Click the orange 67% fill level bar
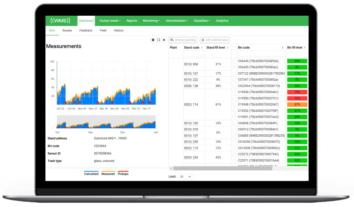The image size is (354, 207). pos(297,104)
